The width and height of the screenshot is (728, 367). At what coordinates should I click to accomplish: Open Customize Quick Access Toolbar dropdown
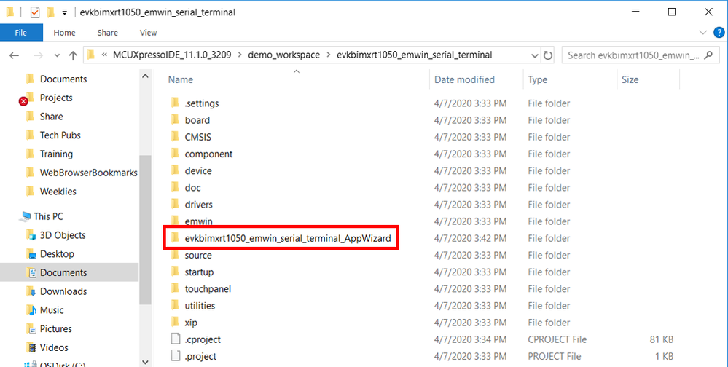point(65,12)
